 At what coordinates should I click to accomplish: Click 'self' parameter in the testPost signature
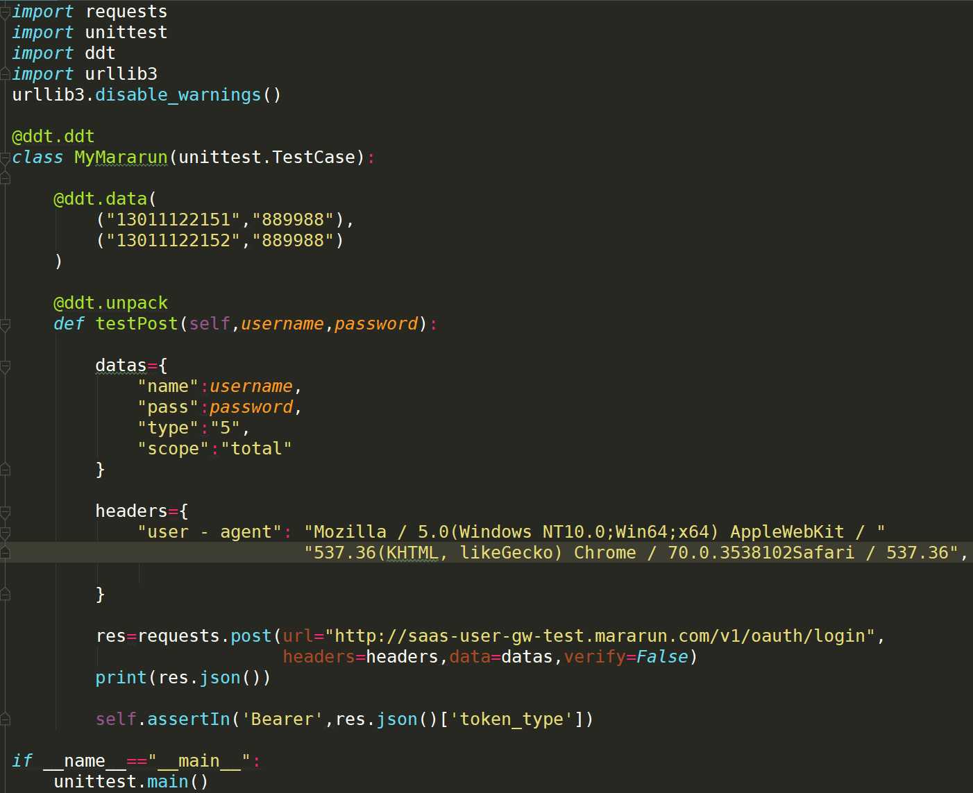coord(210,324)
